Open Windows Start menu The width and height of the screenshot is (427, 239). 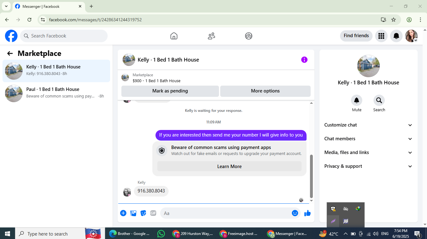click(8, 234)
